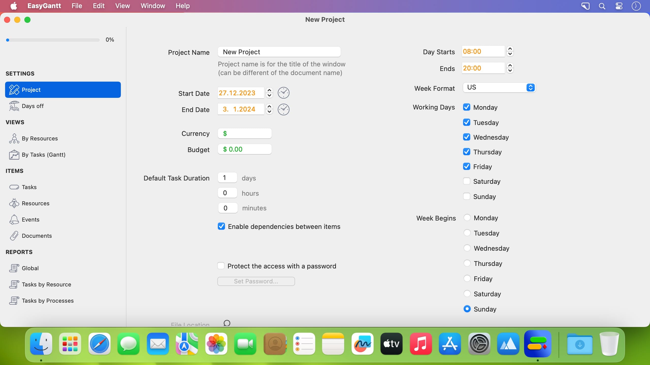The height and width of the screenshot is (365, 650).
Task: Click the project progress slider
Action: click(53, 40)
